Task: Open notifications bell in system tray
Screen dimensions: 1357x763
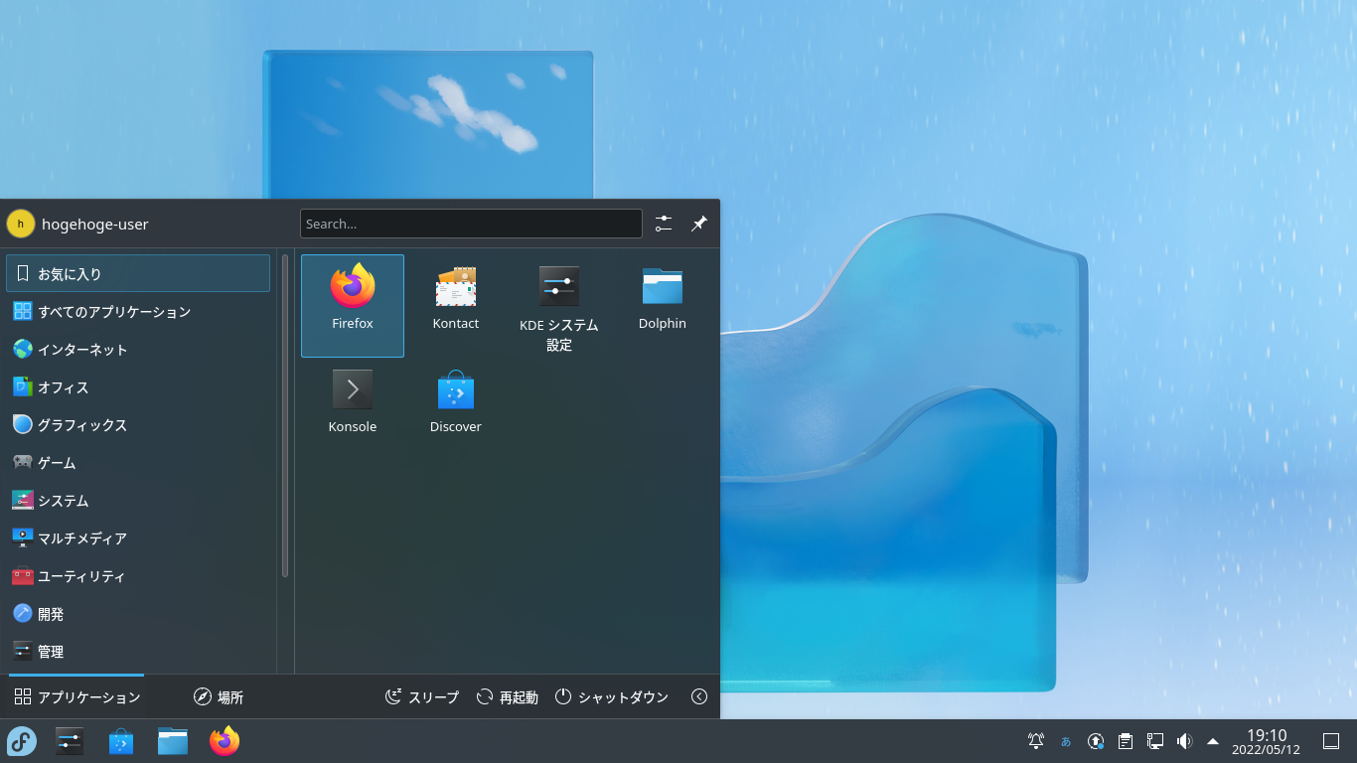Action: (1036, 741)
